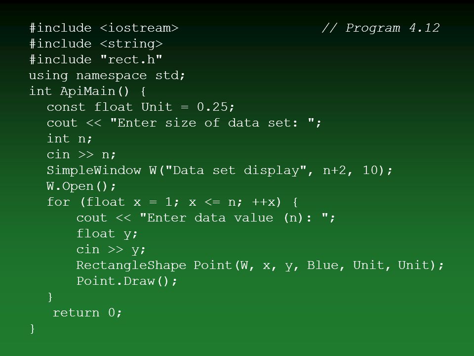This screenshot has height=356, width=474.
Task: Click the 'return 0;' statement
Action: [x=87, y=312]
